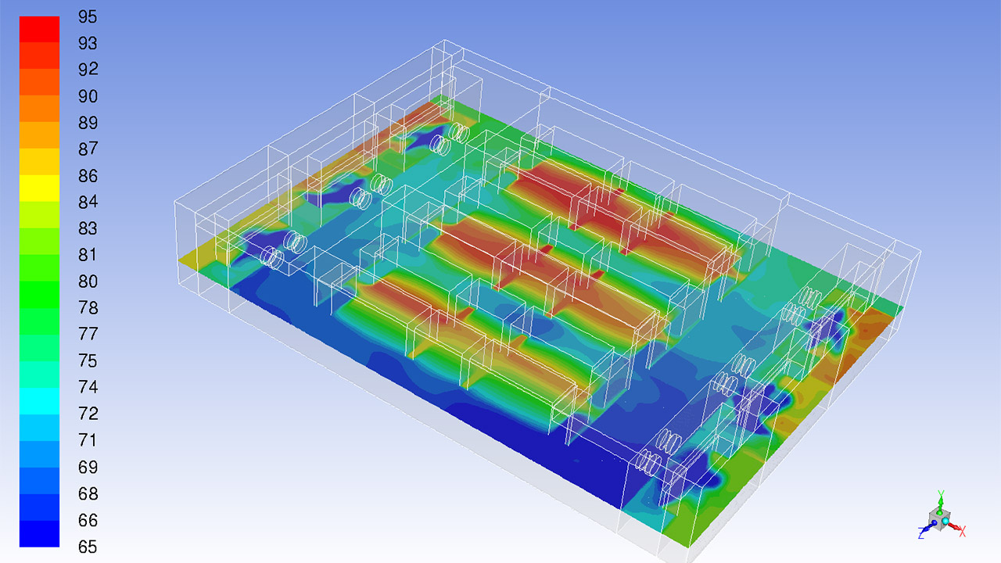Click the Y axis letter label
The image size is (1001, 563).
pos(941,493)
